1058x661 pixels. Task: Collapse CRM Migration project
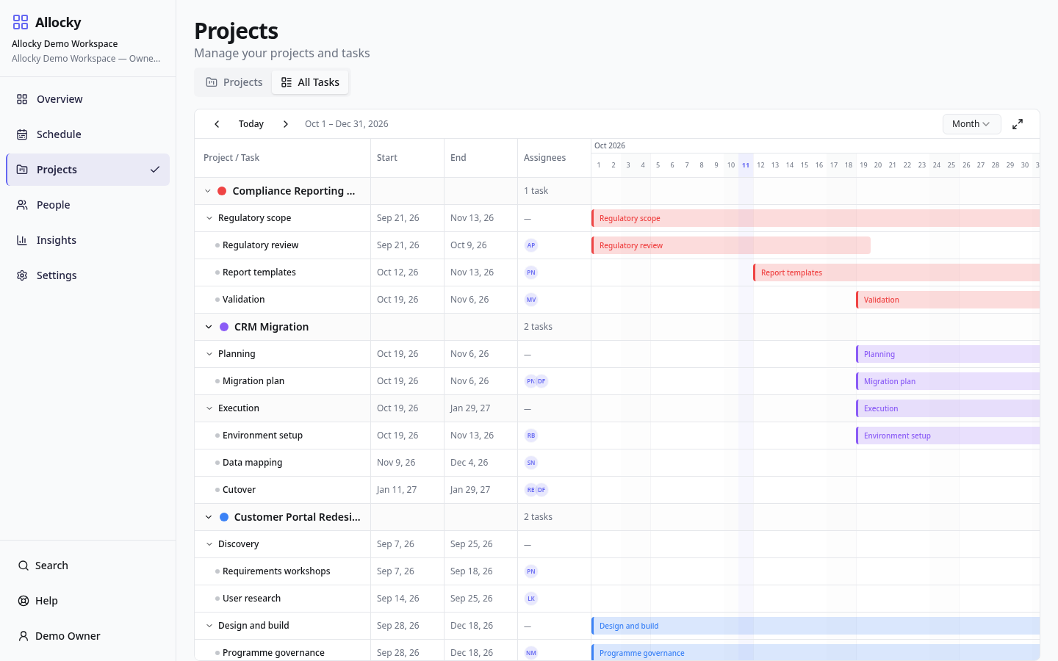click(209, 327)
